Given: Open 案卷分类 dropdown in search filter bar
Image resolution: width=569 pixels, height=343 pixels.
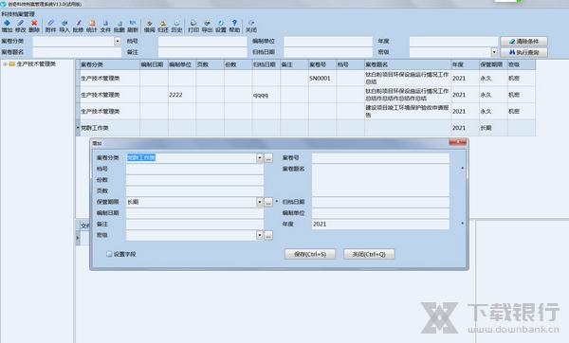Looking at the screenshot, I should click(x=118, y=41).
